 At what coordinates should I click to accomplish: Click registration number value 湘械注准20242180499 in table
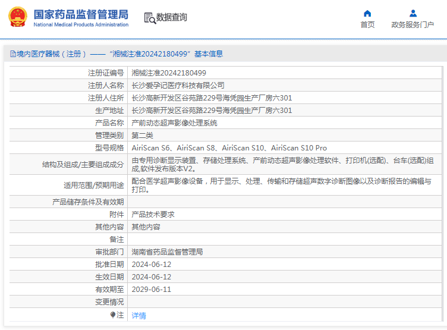coord(169,73)
